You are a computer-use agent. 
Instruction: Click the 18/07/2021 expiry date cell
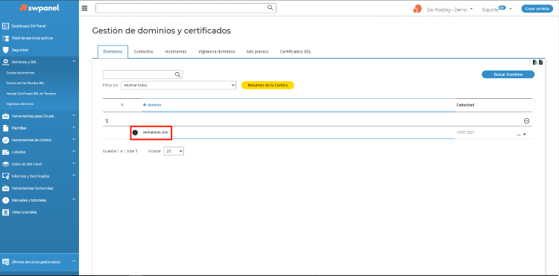point(465,132)
